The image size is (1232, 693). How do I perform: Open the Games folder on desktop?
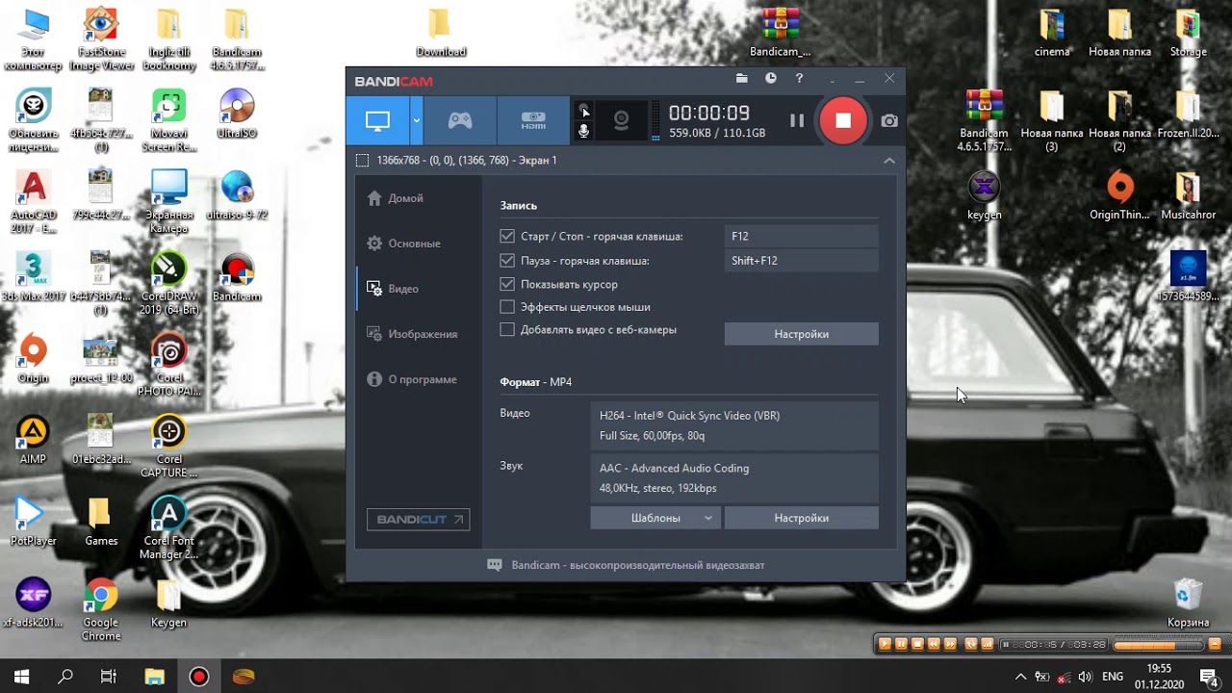tap(101, 521)
